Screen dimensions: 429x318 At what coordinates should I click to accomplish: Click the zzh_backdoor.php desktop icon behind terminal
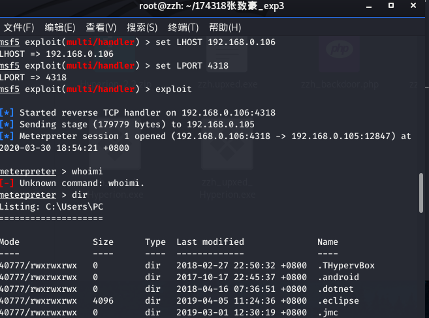[340, 63]
